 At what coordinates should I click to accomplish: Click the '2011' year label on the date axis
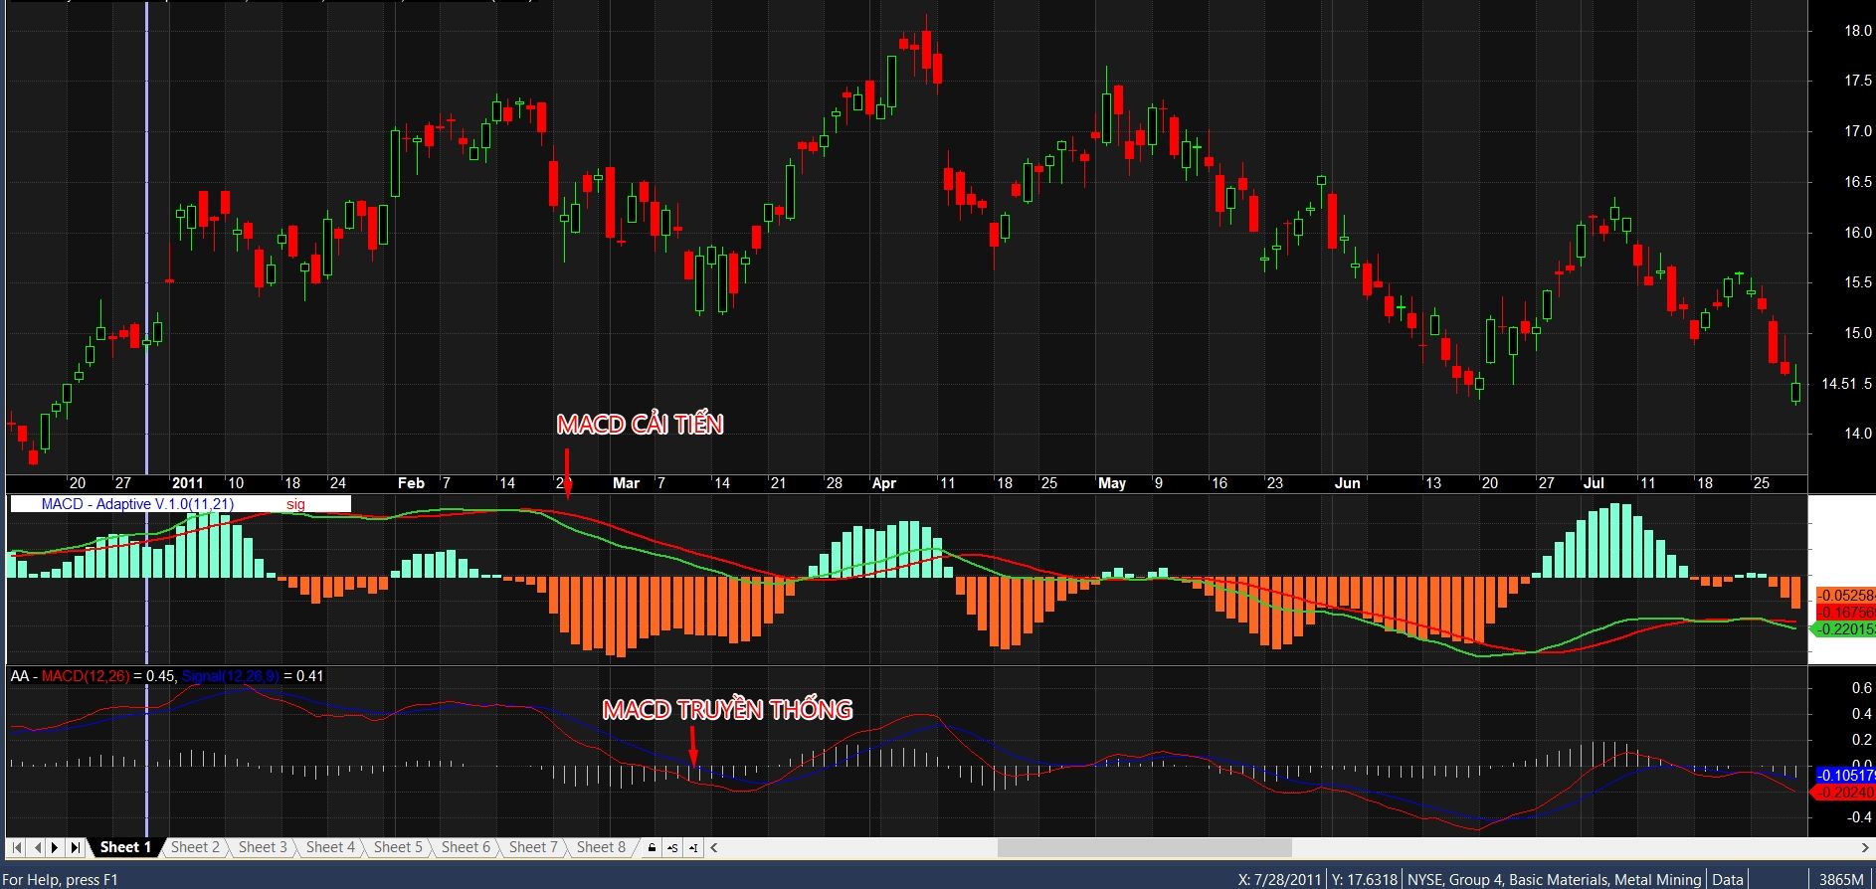point(187,483)
